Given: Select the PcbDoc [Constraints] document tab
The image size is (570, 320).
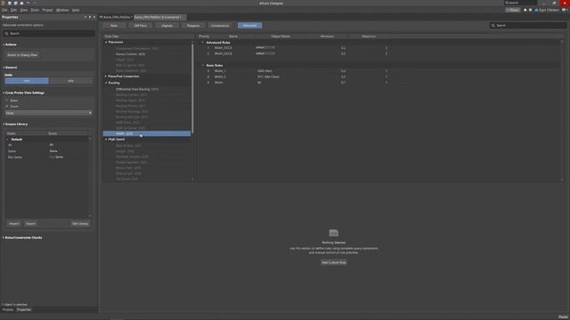Looking at the screenshot, I should tap(159, 17).
